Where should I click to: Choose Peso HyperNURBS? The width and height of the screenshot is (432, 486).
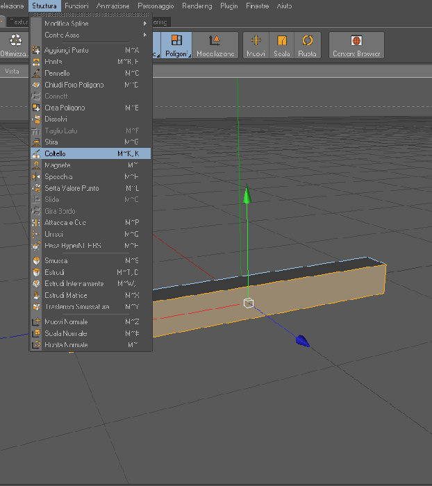click(90, 246)
